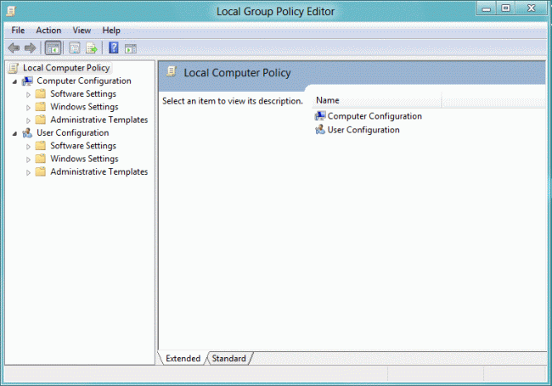Expand Windows Settings under Computer Configuration
The width and height of the screenshot is (552, 386).
pos(28,108)
